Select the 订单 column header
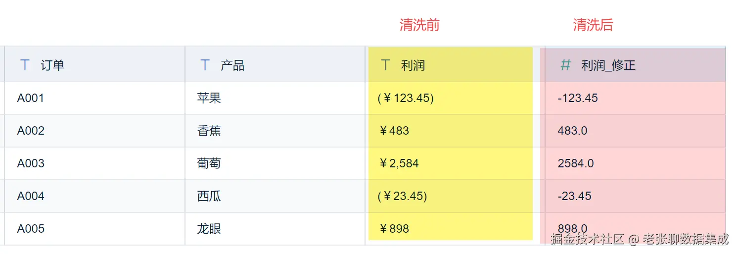The height and width of the screenshot is (254, 737). pyautogui.click(x=52, y=65)
